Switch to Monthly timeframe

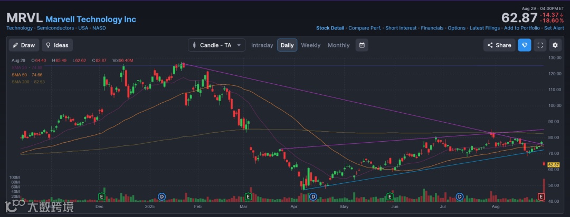pos(338,45)
